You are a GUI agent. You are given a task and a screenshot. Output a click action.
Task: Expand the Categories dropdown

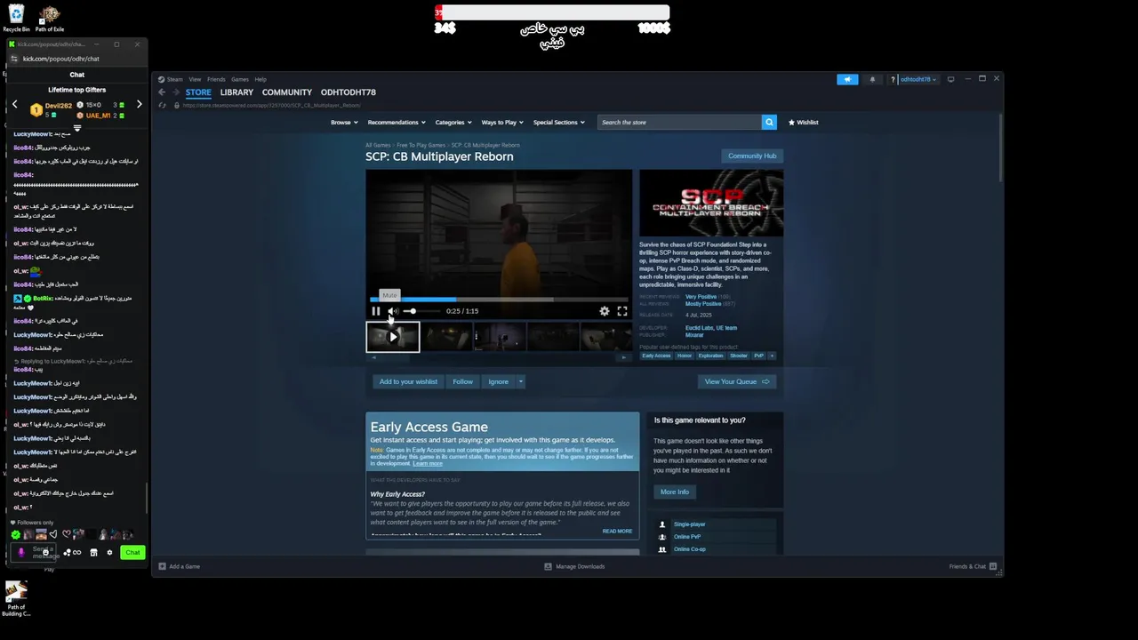tap(453, 122)
